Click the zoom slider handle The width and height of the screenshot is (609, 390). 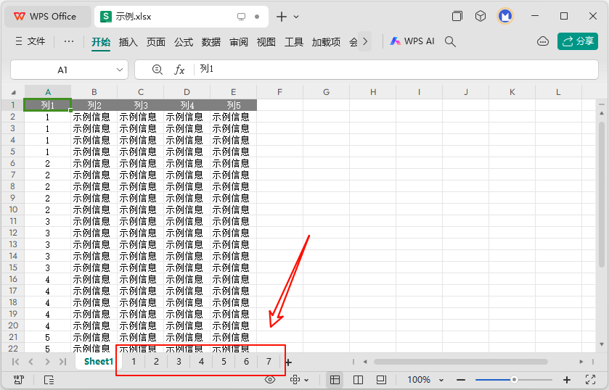[514, 379]
